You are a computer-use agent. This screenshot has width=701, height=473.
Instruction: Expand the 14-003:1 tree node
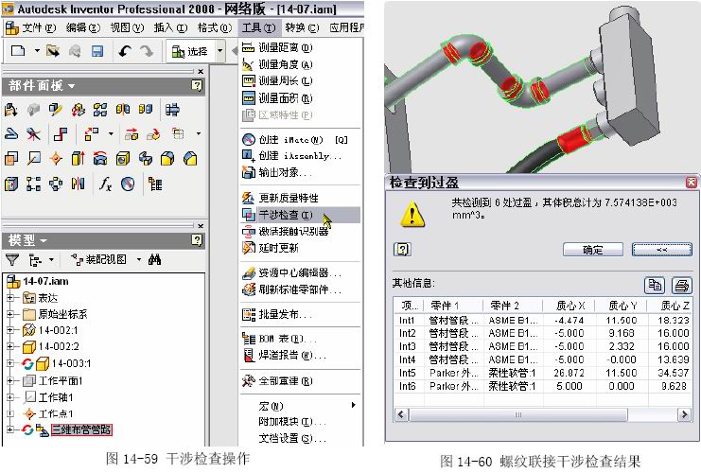pyautogui.click(x=9, y=363)
